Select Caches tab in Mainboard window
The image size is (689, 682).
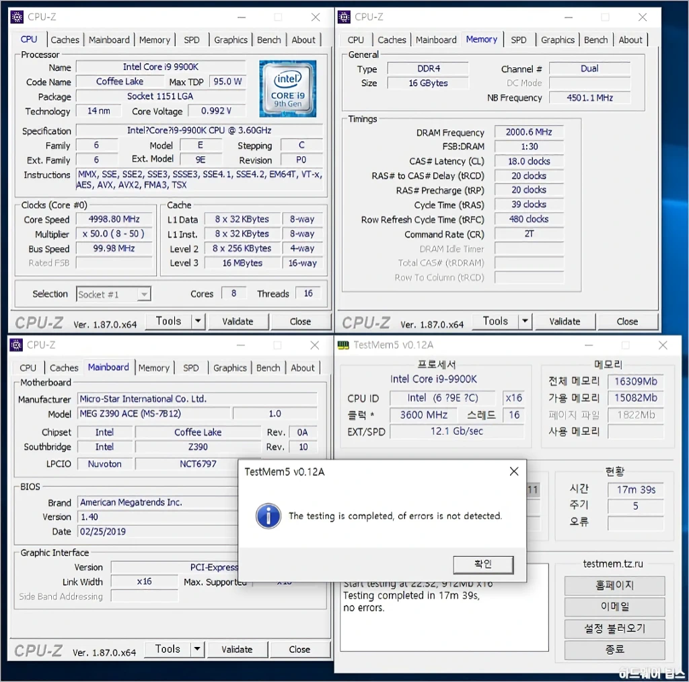(x=64, y=368)
